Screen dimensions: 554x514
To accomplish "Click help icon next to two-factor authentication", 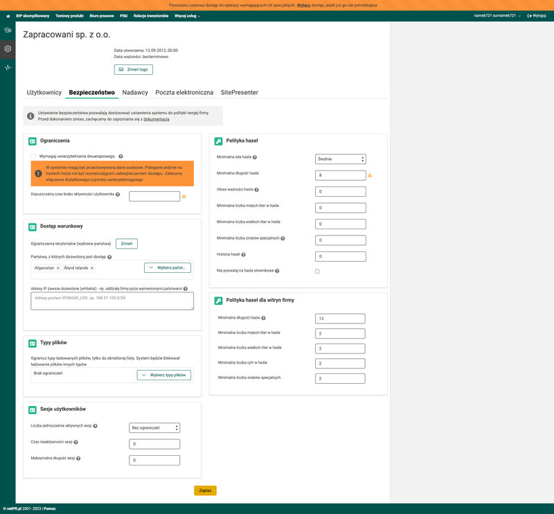I will tap(120, 157).
